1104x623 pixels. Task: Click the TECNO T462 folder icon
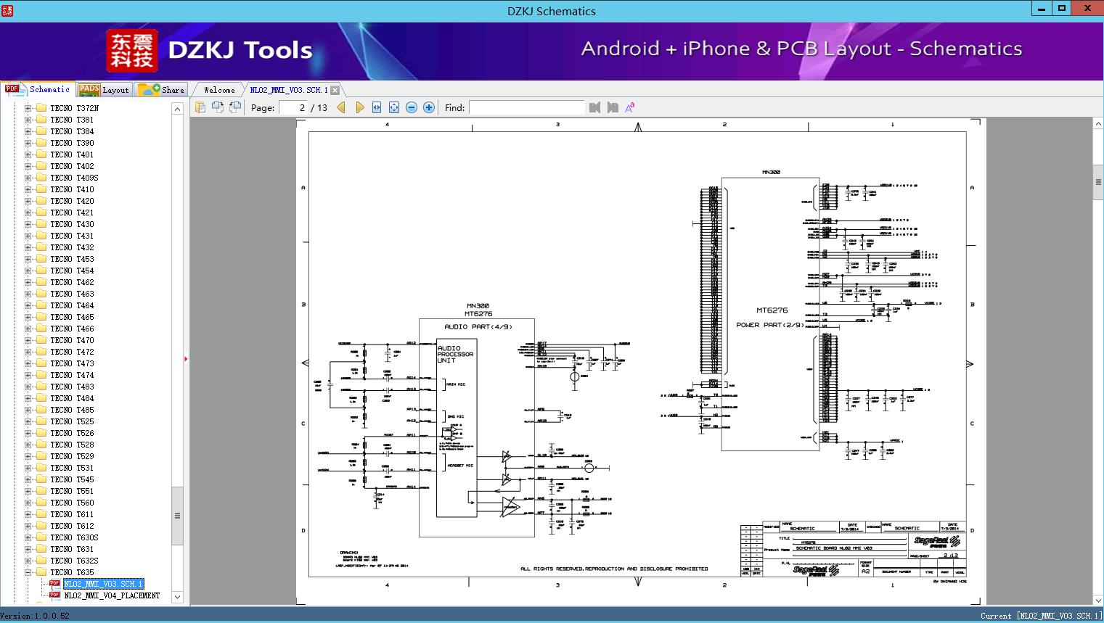point(41,282)
